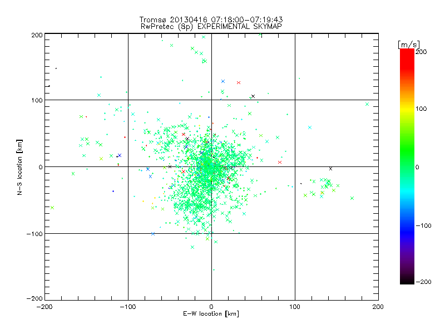Click the y-axis tick label '0'
The width and height of the screenshot is (445, 334).
[41, 167]
